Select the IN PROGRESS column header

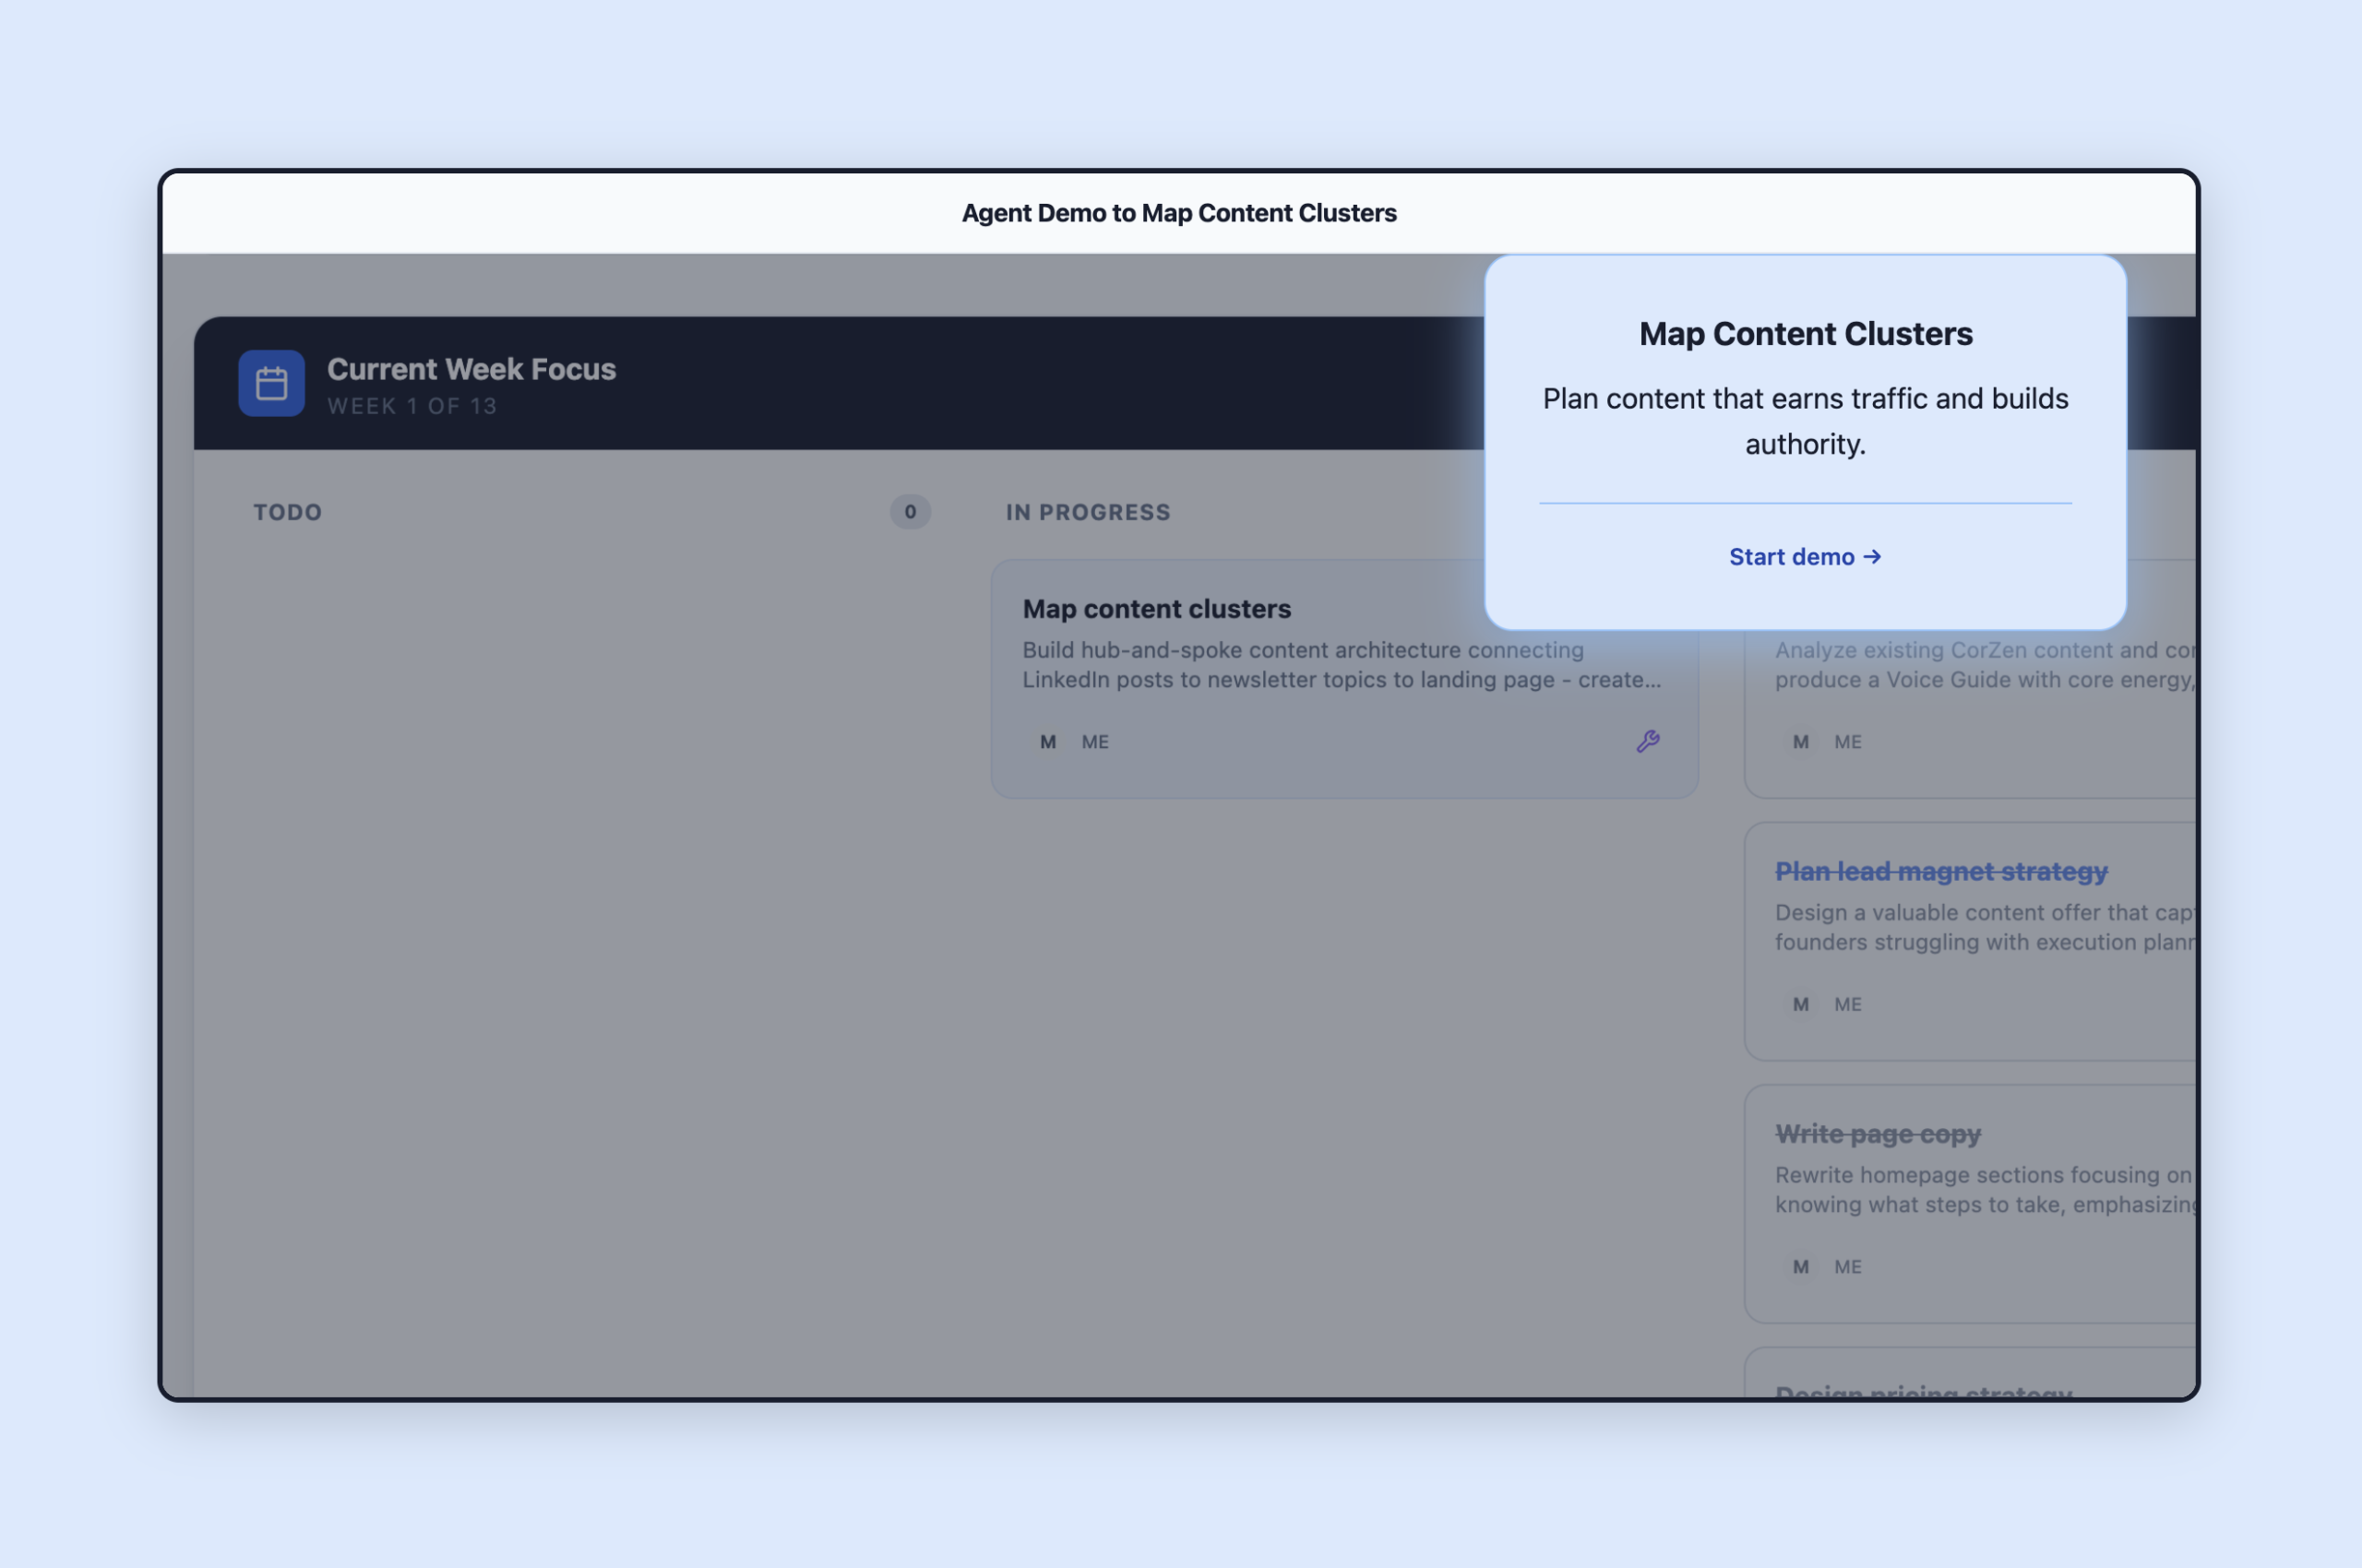(x=1088, y=512)
